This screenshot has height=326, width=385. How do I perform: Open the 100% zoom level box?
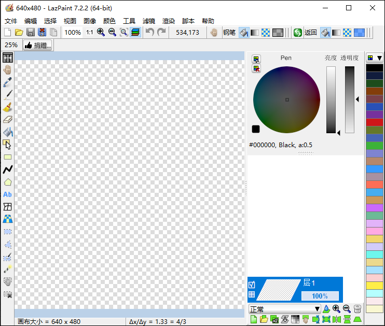tap(72, 32)
